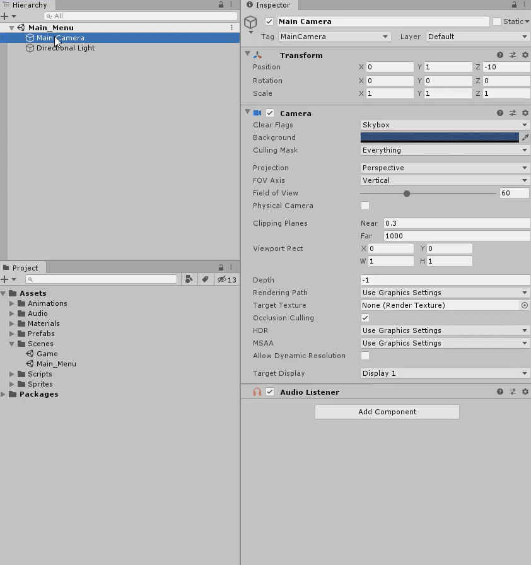This screenshot has height=565, width=531.
Task: Open the Clear Flags dropdown
Action: pos(445,125)
